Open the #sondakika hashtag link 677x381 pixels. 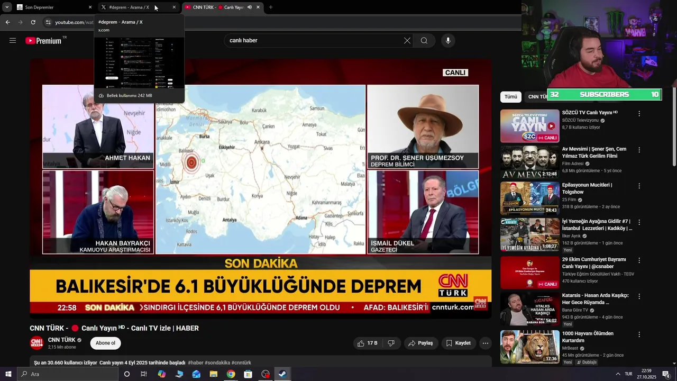click(217, 363)
